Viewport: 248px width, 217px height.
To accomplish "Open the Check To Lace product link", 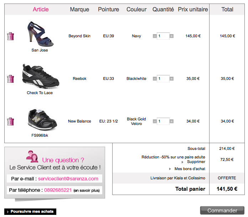I will pos(40,93).
